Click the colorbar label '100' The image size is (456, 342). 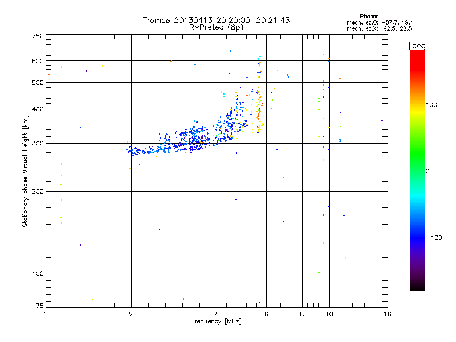(431, 105)
